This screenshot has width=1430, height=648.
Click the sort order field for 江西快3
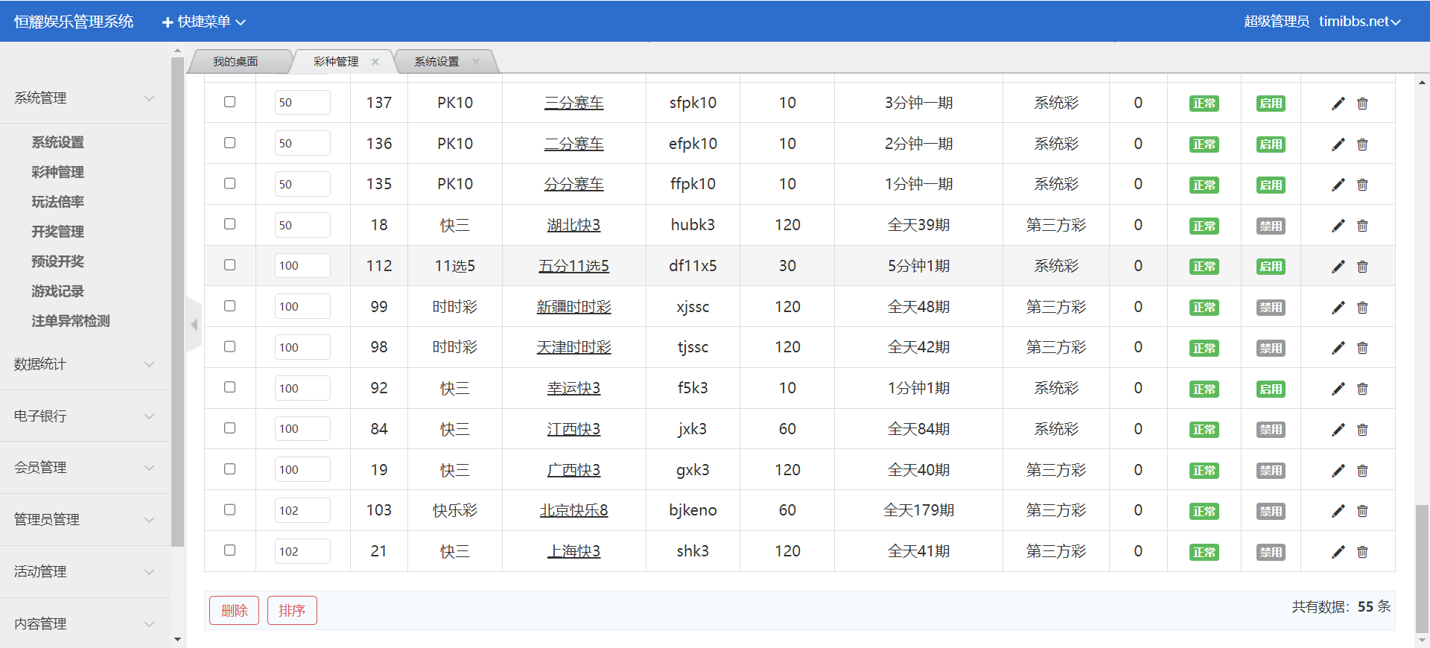(302, 429)
